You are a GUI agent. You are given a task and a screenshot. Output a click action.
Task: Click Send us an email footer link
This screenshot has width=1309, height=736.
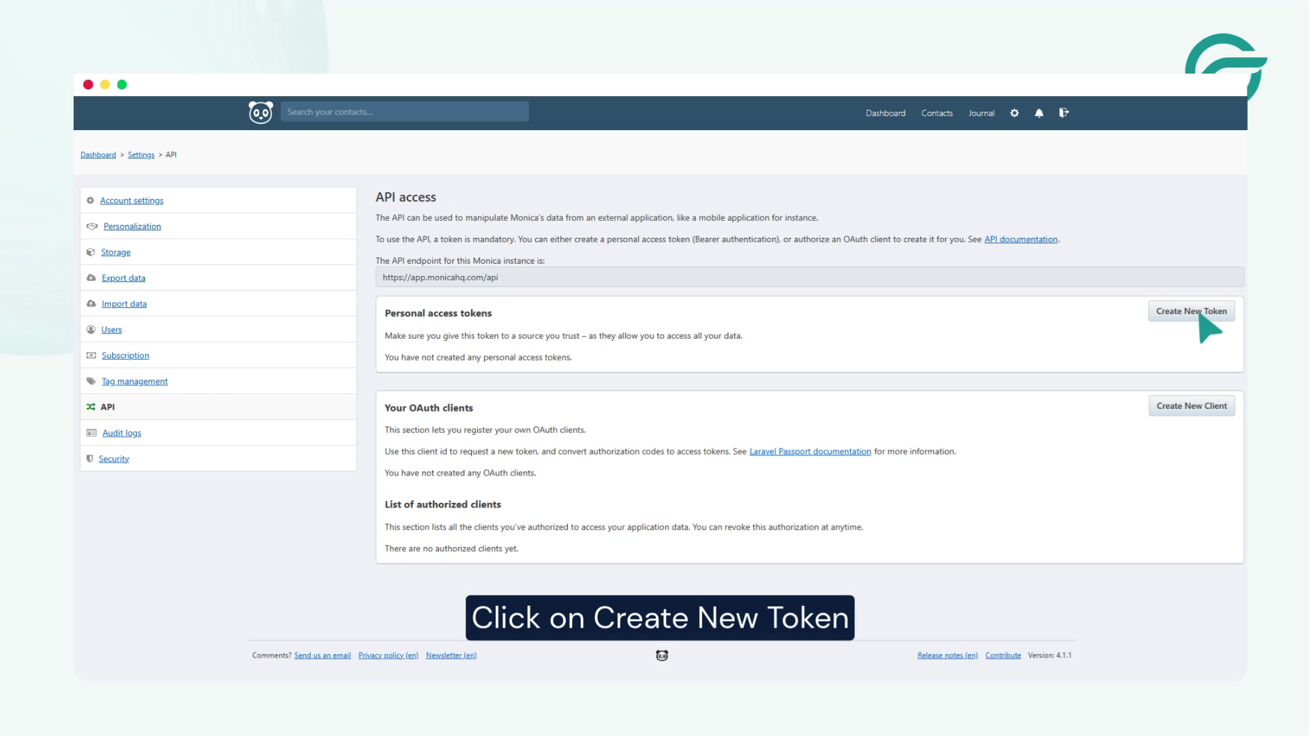click(x=322, y=656)
